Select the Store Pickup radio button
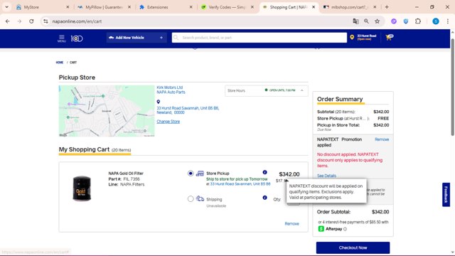The height and width of the screenshot is (256, 455). pyautogui.click(x=191, y=174)
